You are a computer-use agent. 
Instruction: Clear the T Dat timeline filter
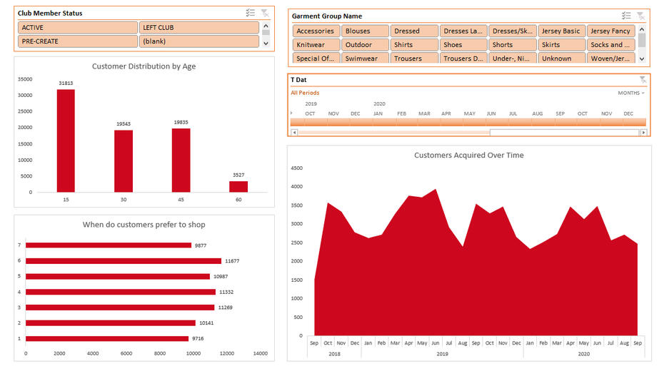click(643, 80)
